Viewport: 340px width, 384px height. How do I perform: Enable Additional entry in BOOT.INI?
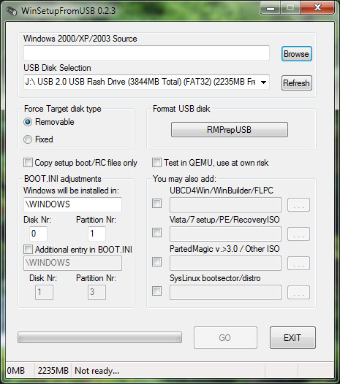click(x=28, y=250)
